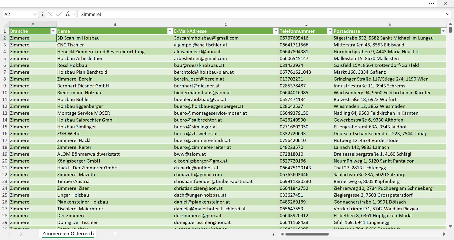Expand the fx function dropdown arrow
This screenshot has height=240, width=454.
(73, 14)
